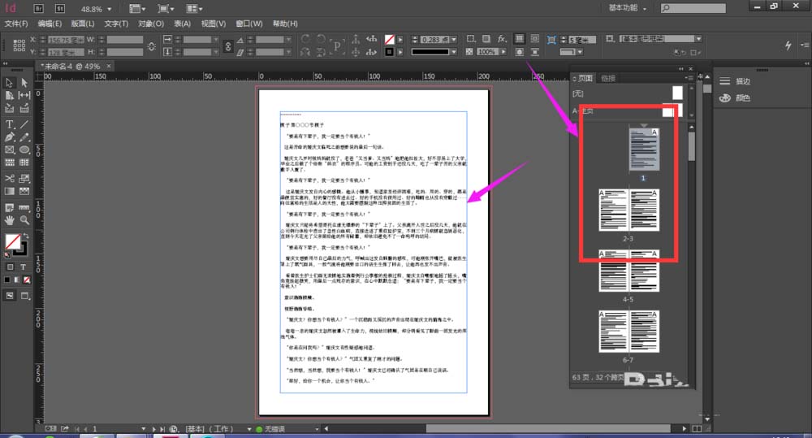
Task: Open the 窗口(W) menu
Action: pyautogui.click(x=249, y=24)
